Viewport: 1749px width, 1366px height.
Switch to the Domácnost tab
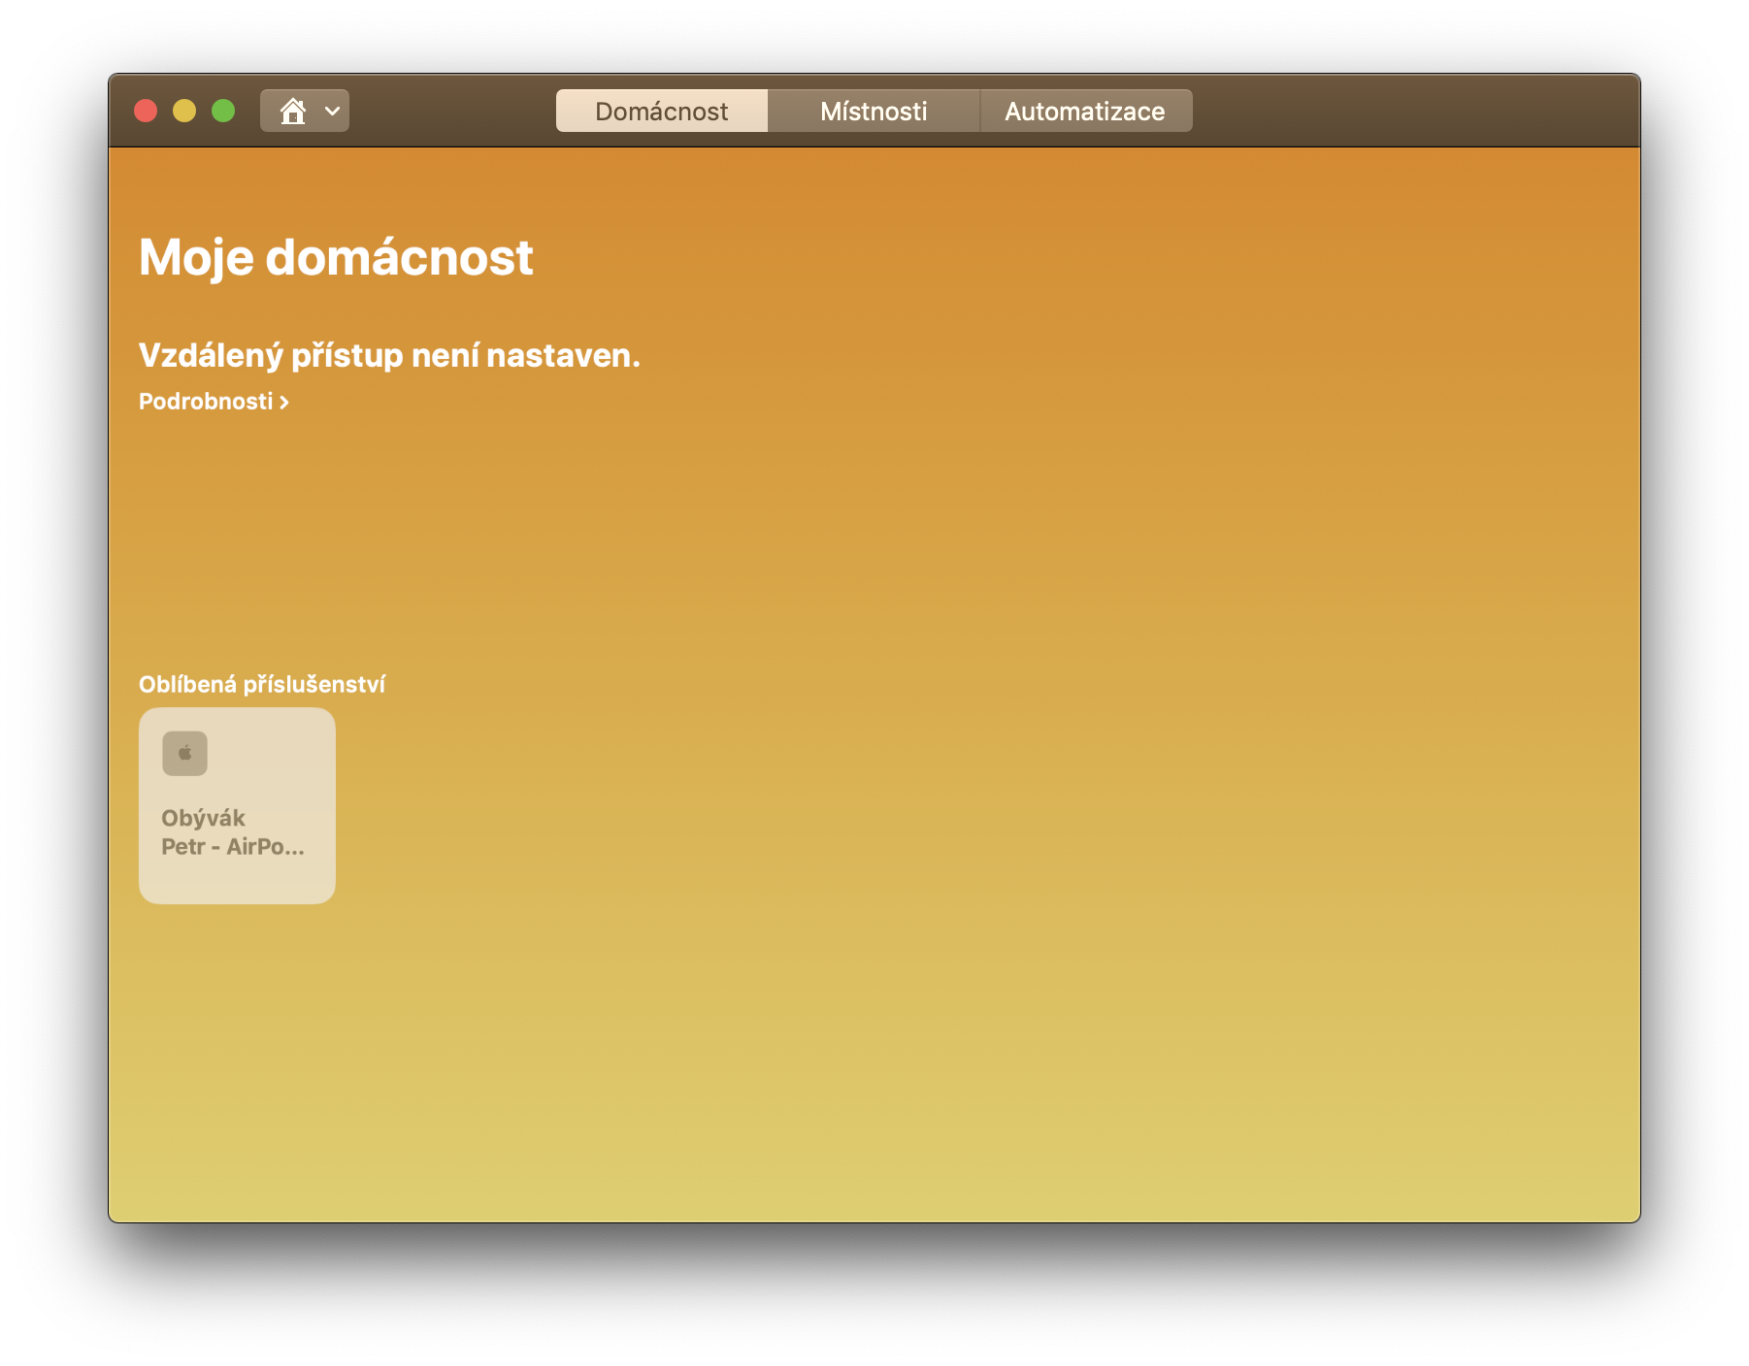click(661, 112)
